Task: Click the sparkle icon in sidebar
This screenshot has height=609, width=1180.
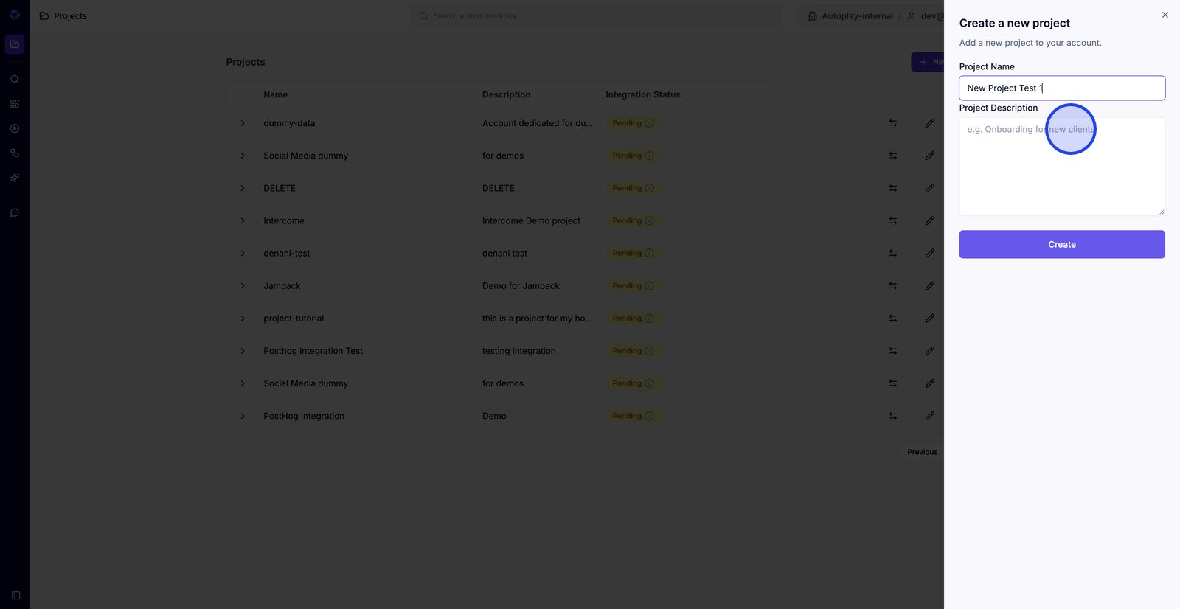Action: [15, 178]
